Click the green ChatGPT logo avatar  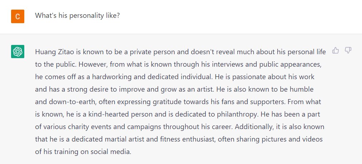(18, 51)
